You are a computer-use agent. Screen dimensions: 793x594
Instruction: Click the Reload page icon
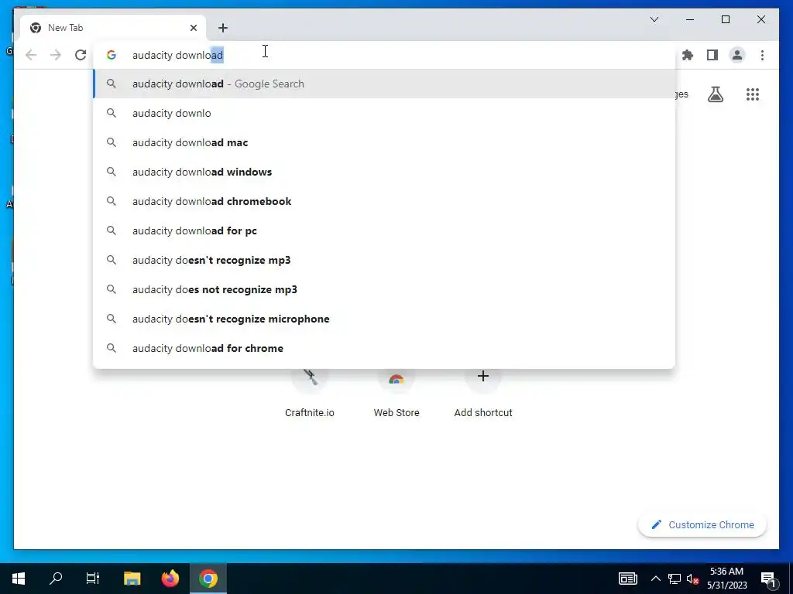81,55
